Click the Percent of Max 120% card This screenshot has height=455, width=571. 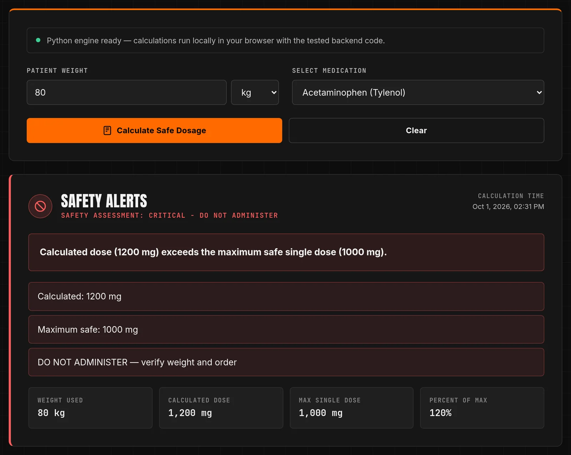(x=482, y=408)
